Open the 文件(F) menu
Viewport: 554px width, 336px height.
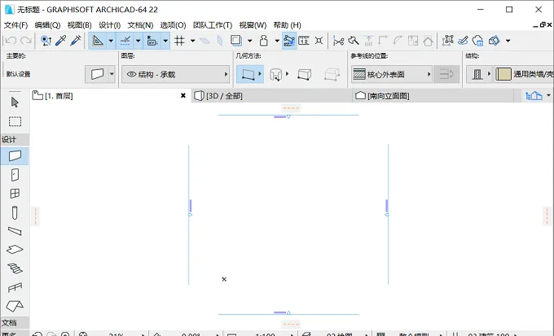point(15,25)
